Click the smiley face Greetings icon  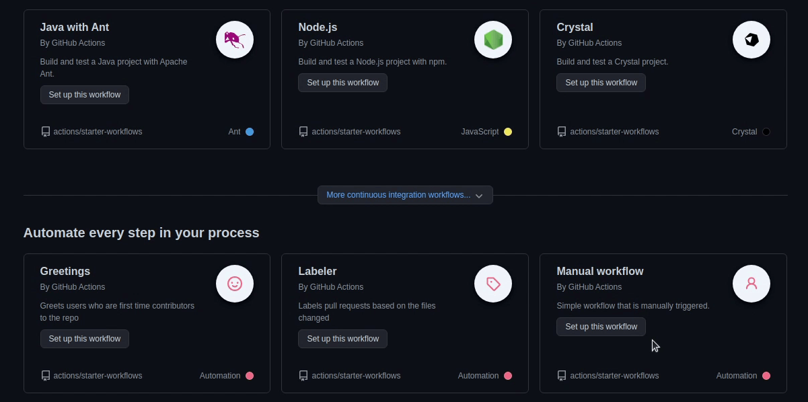[234, 284]
